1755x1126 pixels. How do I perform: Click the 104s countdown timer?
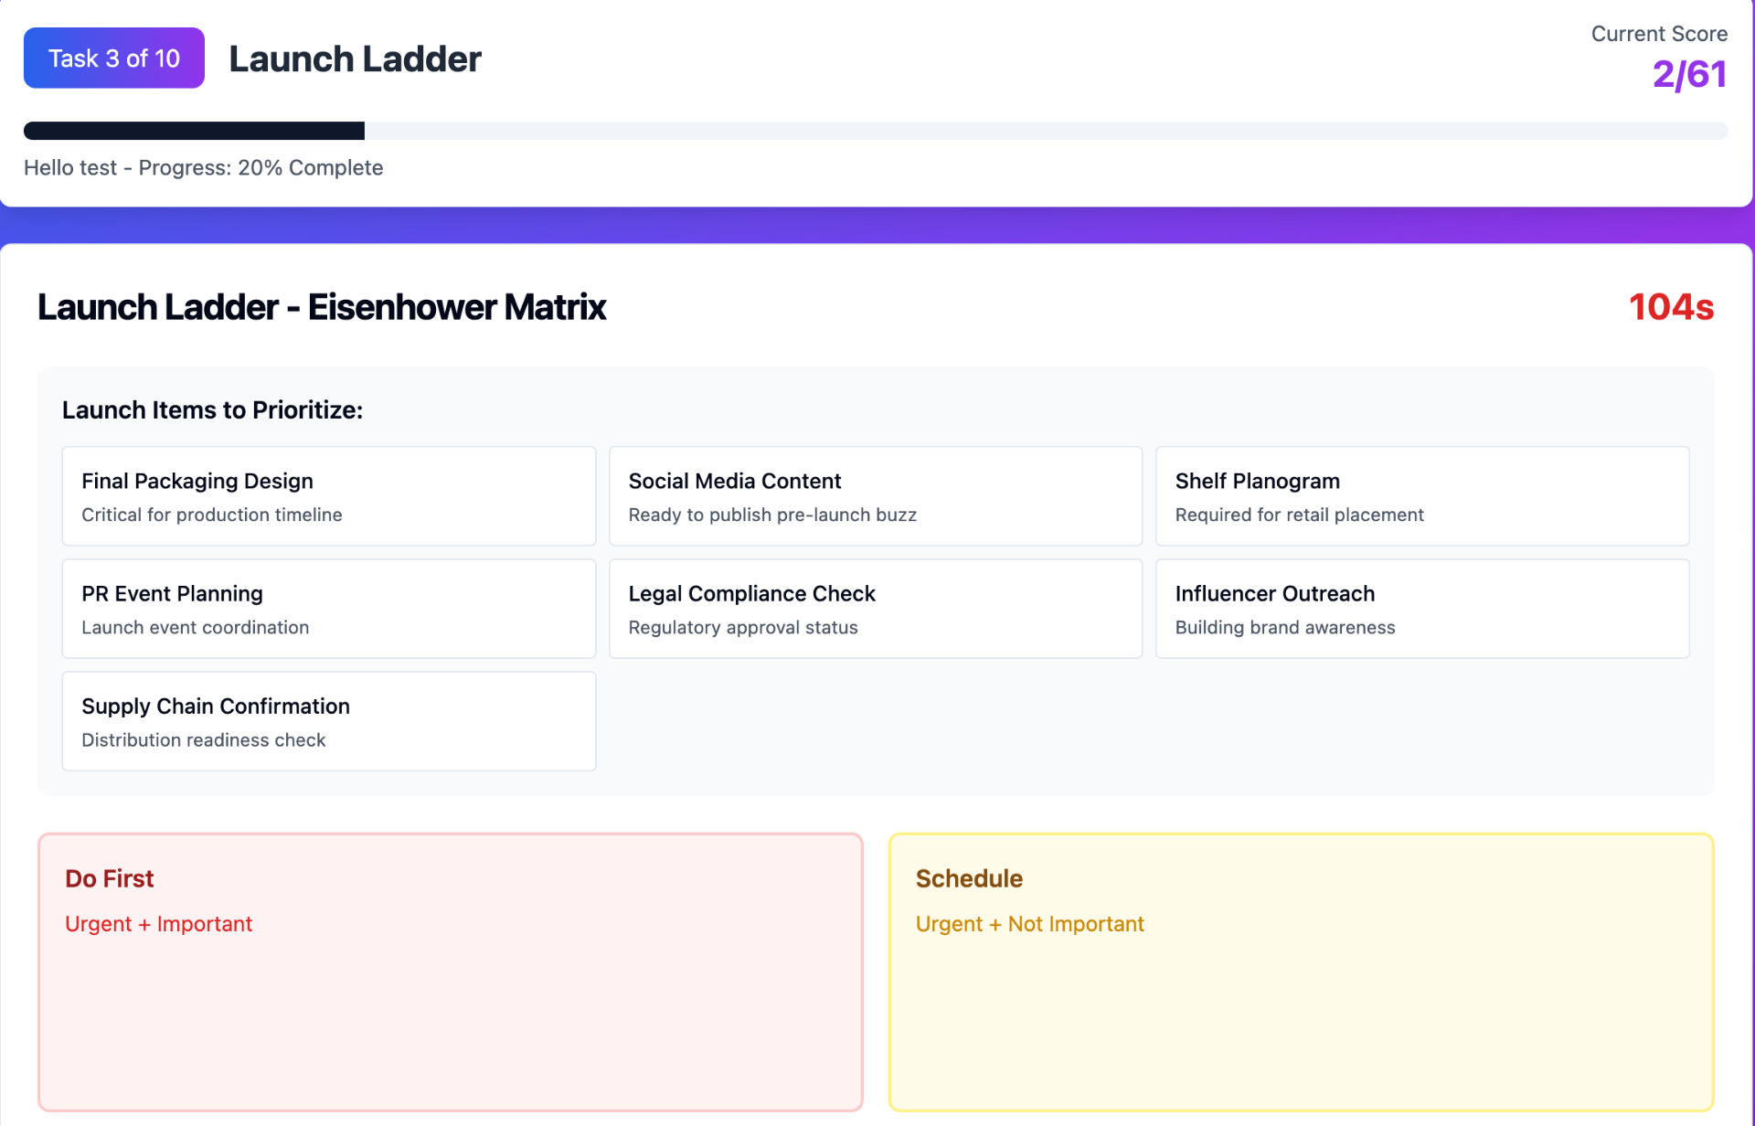tap(1670, 307)
